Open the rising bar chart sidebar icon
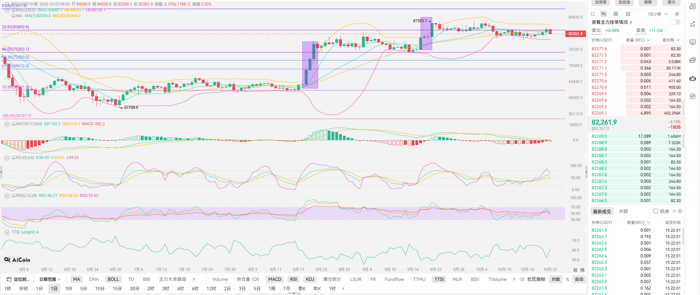 (x=692, y=24)
